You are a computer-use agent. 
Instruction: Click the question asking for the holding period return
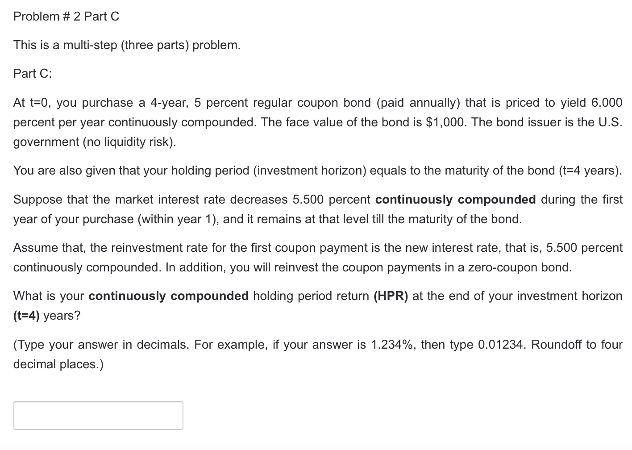pos(312,296)
